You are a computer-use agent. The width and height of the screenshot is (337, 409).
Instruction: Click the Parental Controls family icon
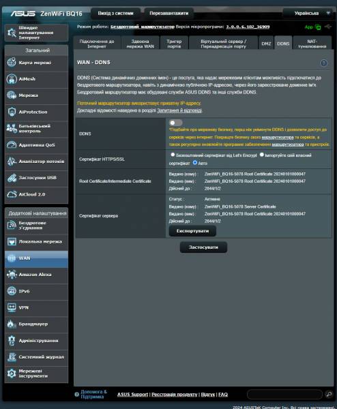point(12,128)
